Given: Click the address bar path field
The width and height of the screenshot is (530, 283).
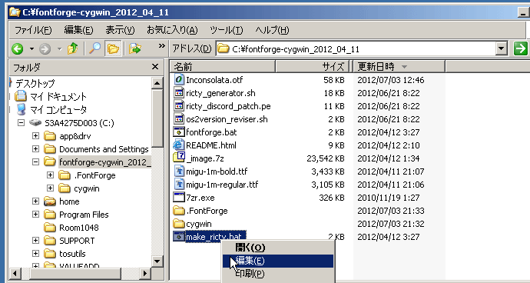Looking at the screenshot, I should pos(356,48).
